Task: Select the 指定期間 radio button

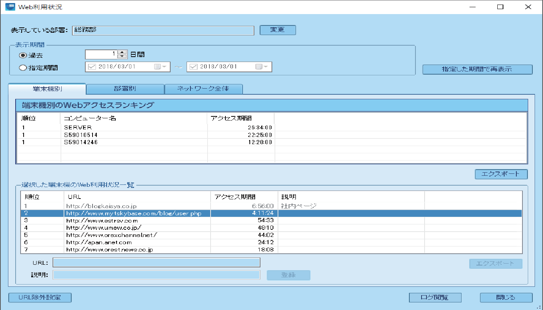Action: click(x=23, y=68)
